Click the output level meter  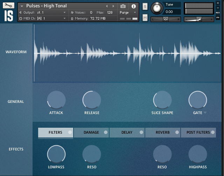tap(199, 8)
